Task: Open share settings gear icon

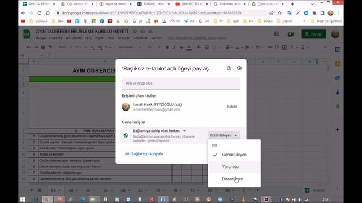Action: (x=239, y=68)
